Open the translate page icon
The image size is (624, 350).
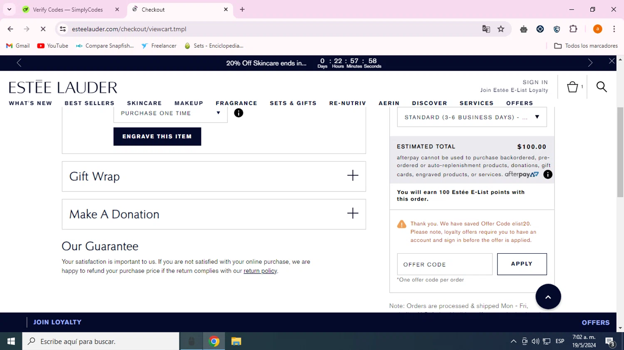pyautogui.click(x=486, y=29)
